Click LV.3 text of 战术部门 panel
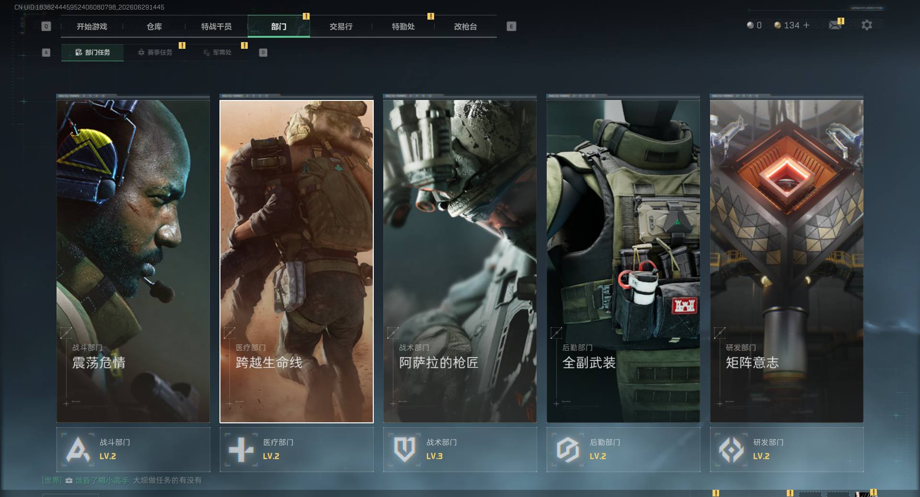 point(435,456)
